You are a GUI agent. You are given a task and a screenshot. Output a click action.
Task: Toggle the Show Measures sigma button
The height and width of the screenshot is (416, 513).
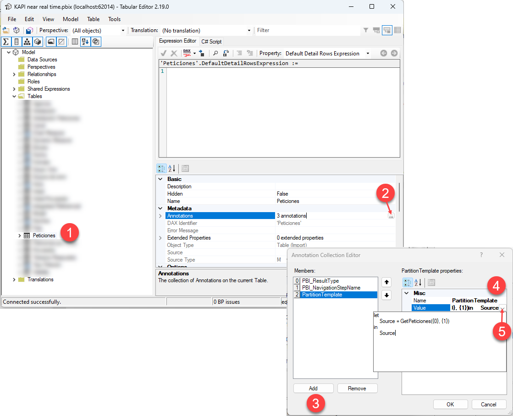click(x=6, y=42)
